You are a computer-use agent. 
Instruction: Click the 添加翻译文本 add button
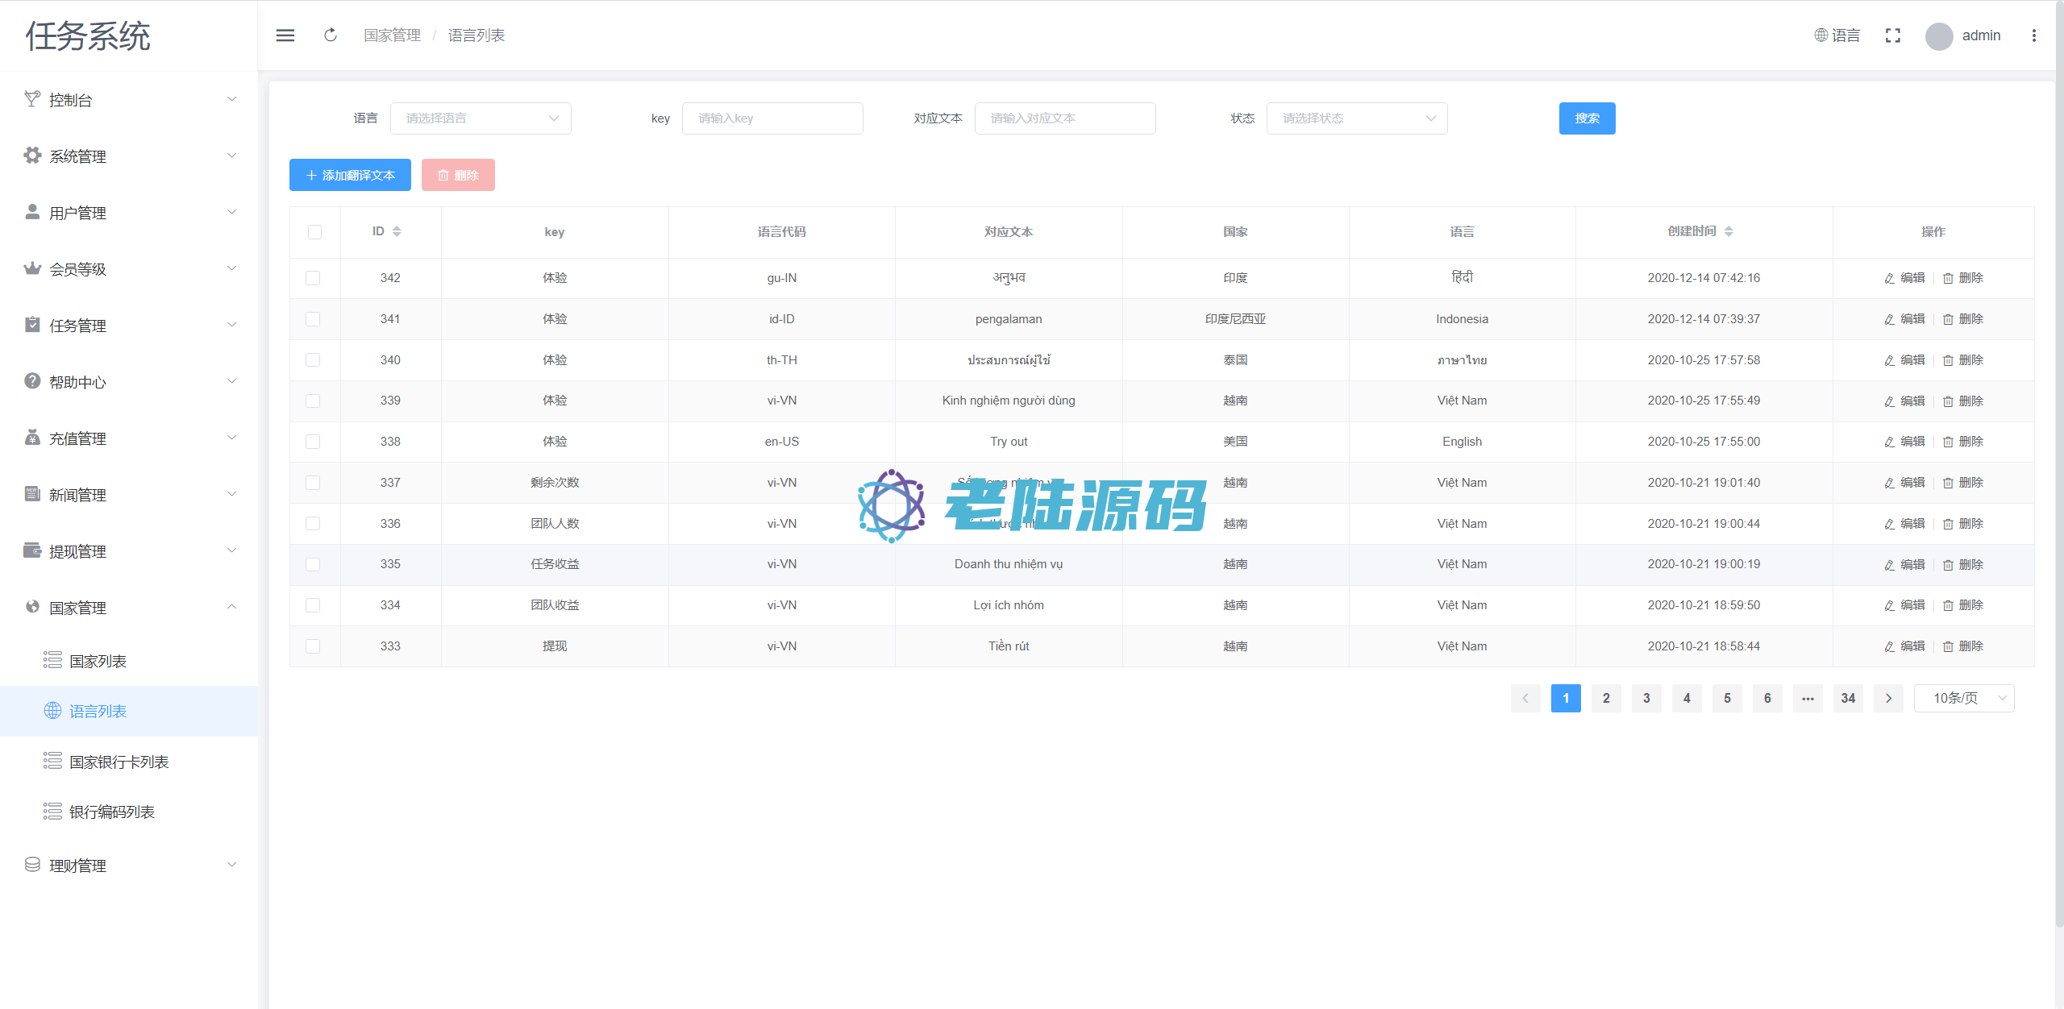tap(350, 175)
